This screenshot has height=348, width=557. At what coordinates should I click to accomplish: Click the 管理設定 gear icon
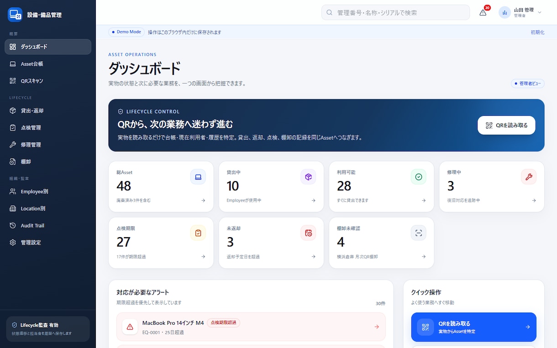click(x=13, y=242)
